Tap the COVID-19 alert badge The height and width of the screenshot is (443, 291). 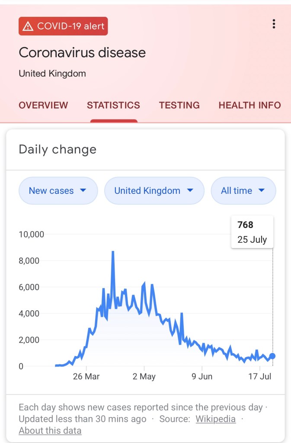(x=63, y=26)
